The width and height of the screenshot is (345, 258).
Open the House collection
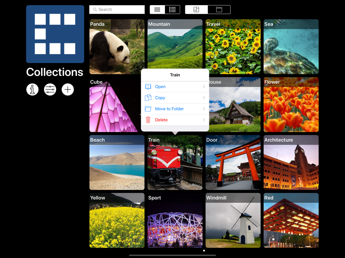click(235, 105)
